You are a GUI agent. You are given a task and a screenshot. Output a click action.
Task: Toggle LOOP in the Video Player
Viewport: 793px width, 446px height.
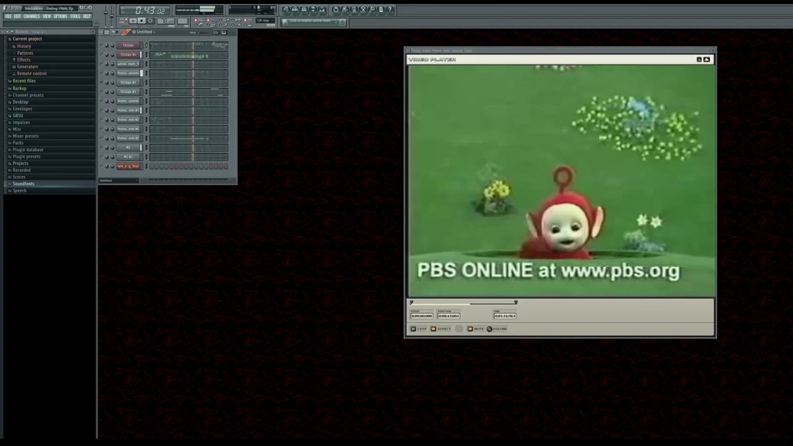point(413,329)
